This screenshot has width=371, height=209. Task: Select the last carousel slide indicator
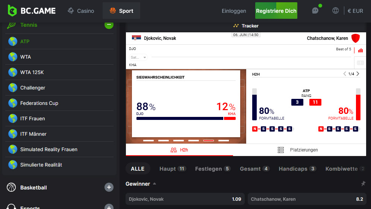tap(224, 141)
